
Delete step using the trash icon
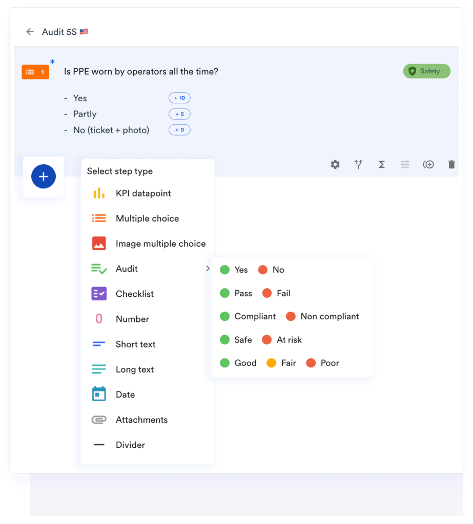451,164
